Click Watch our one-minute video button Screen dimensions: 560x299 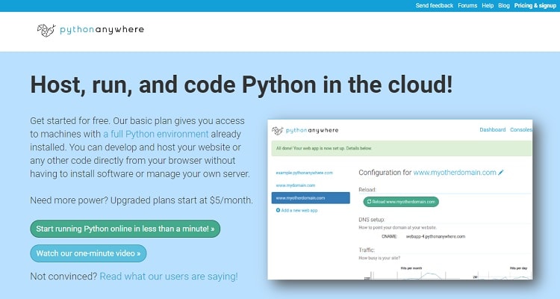88,253
